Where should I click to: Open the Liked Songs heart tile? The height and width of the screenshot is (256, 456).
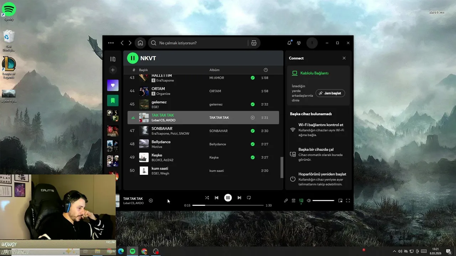[113, 85]
